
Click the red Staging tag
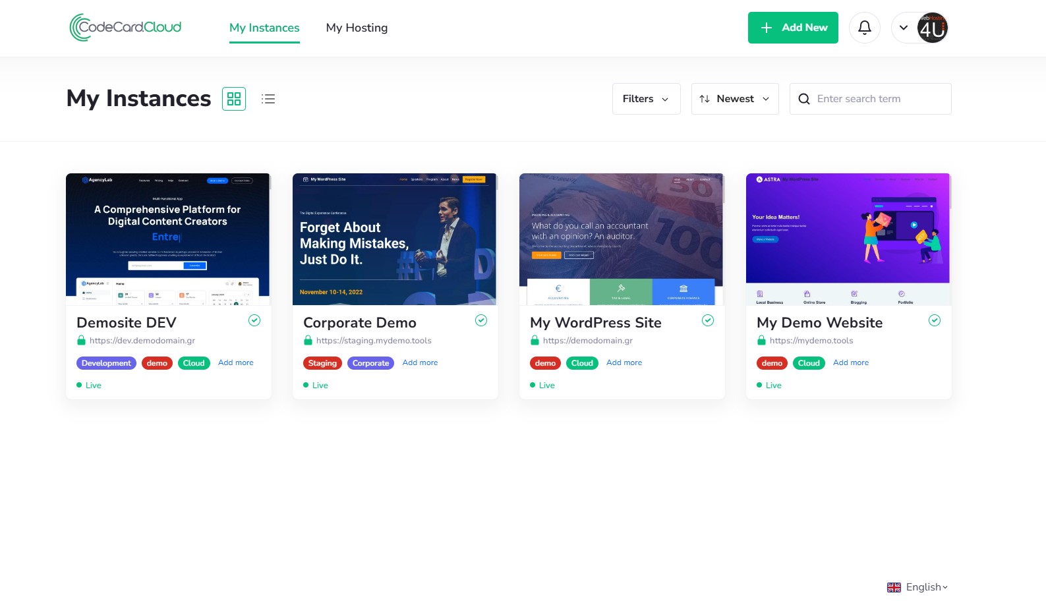[x=322, y=363]
